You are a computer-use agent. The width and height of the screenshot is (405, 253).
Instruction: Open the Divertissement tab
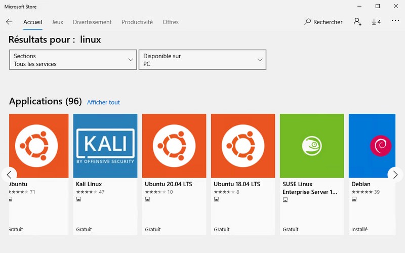(92, 22)
